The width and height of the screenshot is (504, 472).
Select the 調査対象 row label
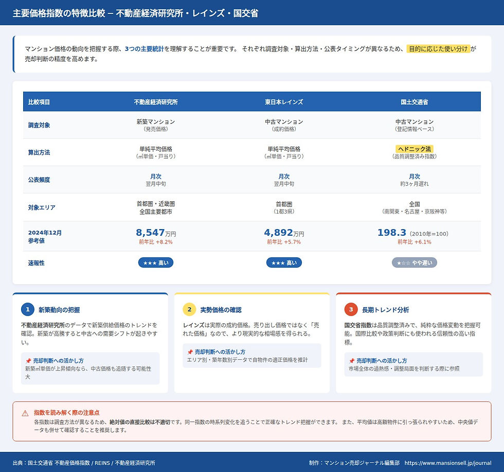point(39,125)
